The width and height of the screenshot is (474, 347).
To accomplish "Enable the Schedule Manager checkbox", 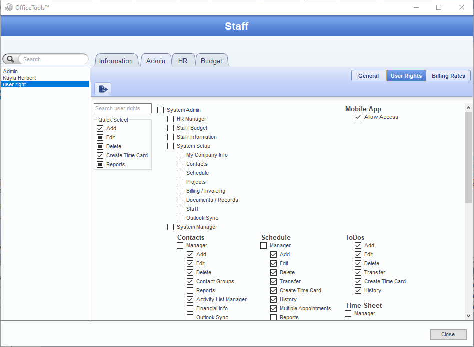I will pyautogui.click(x=264, y=246).
